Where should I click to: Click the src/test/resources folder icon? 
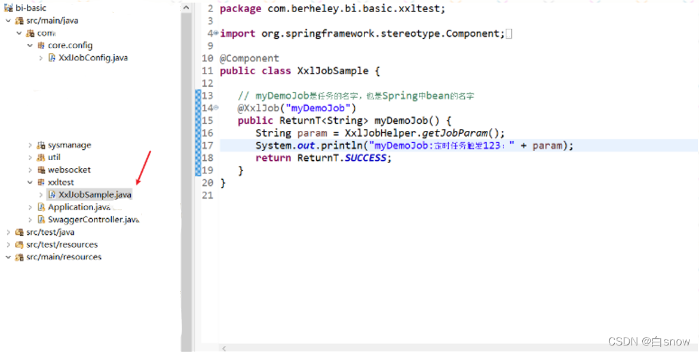tap(19, 244)
